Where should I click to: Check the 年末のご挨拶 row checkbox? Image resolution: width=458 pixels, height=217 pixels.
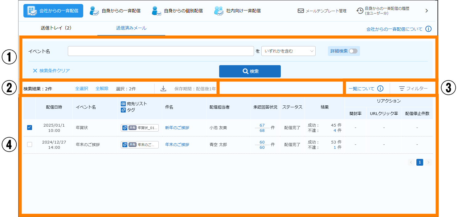click(30, 144)
